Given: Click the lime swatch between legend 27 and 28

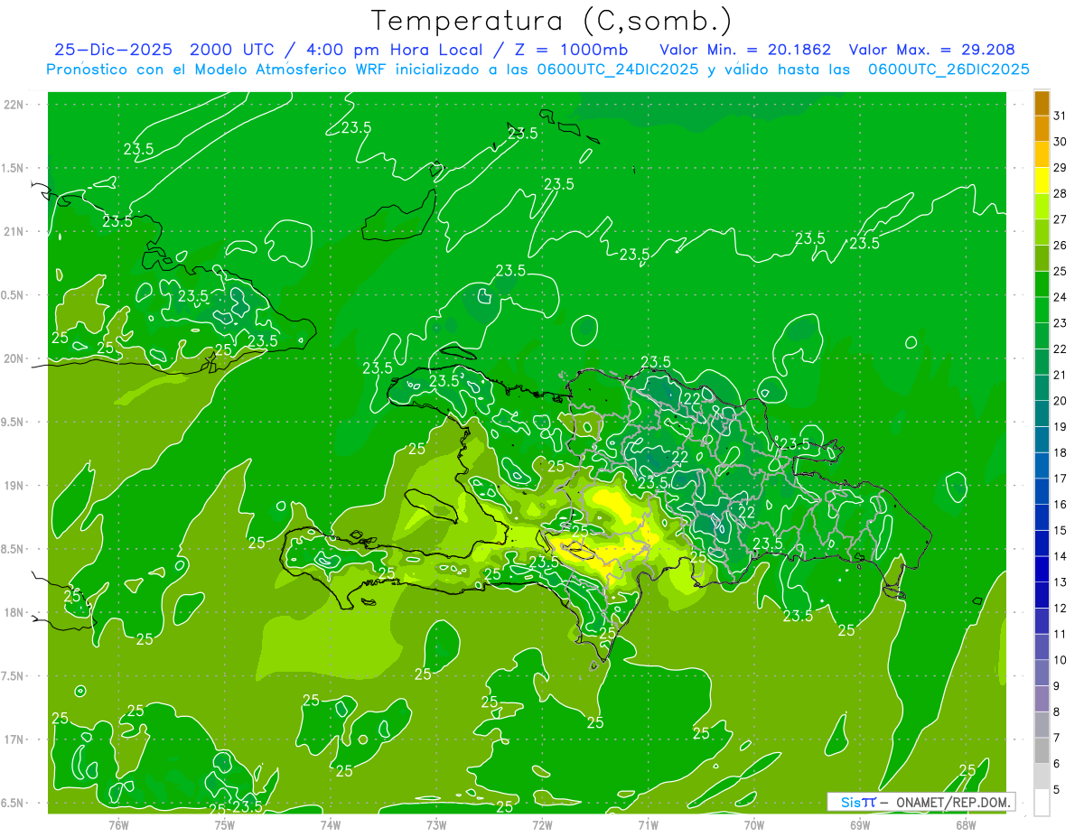Looking at the screenshot, I should click(1042, 206).
